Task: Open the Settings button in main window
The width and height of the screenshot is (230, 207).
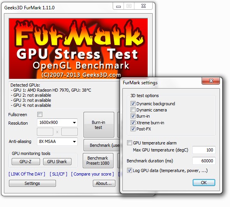Action: point(32,183)
